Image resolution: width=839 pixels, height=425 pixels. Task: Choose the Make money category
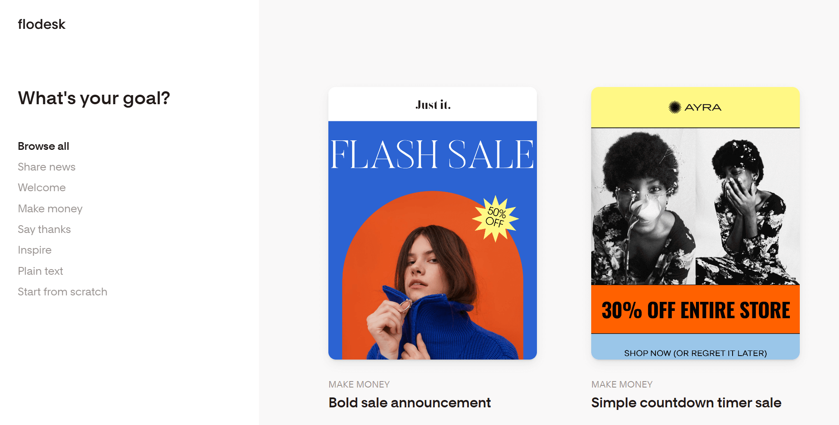click(x=50, y=209)
